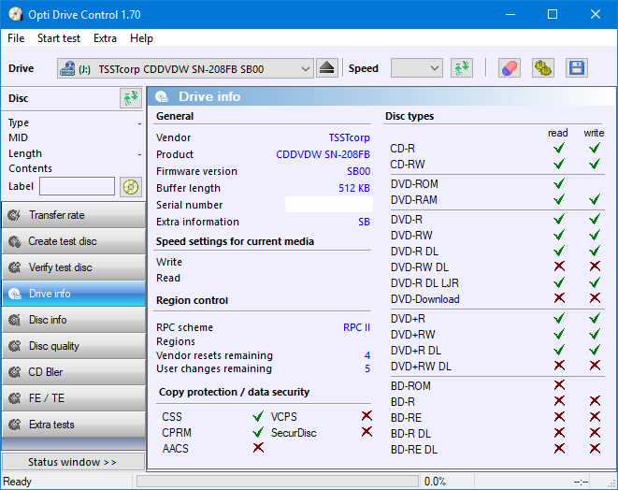Minimize the Opti Drive Control window
This screenshot has width=618, height=490.
(510, 15)
